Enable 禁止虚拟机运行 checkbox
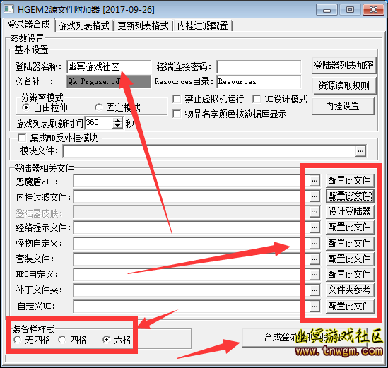This screenshot has height=368, width=388. tap(177, 99)
